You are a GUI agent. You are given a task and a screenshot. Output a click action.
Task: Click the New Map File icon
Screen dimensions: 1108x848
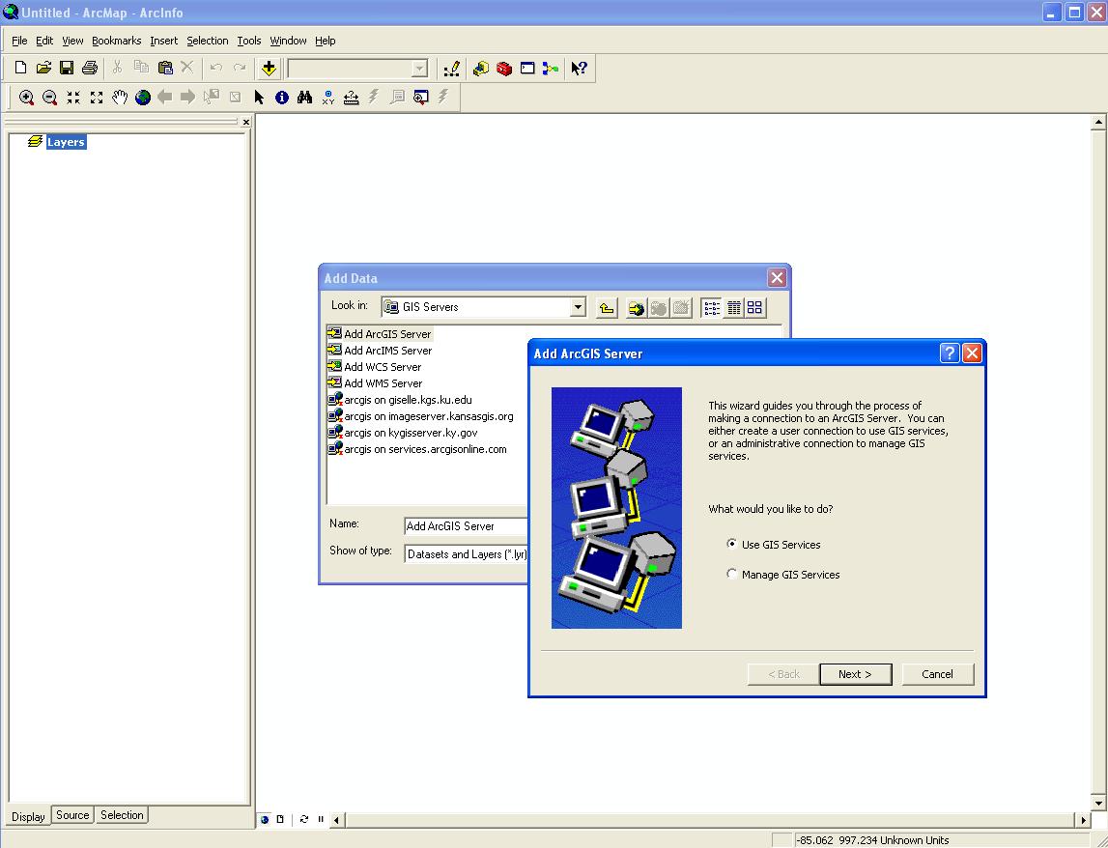tap(20, 68)
